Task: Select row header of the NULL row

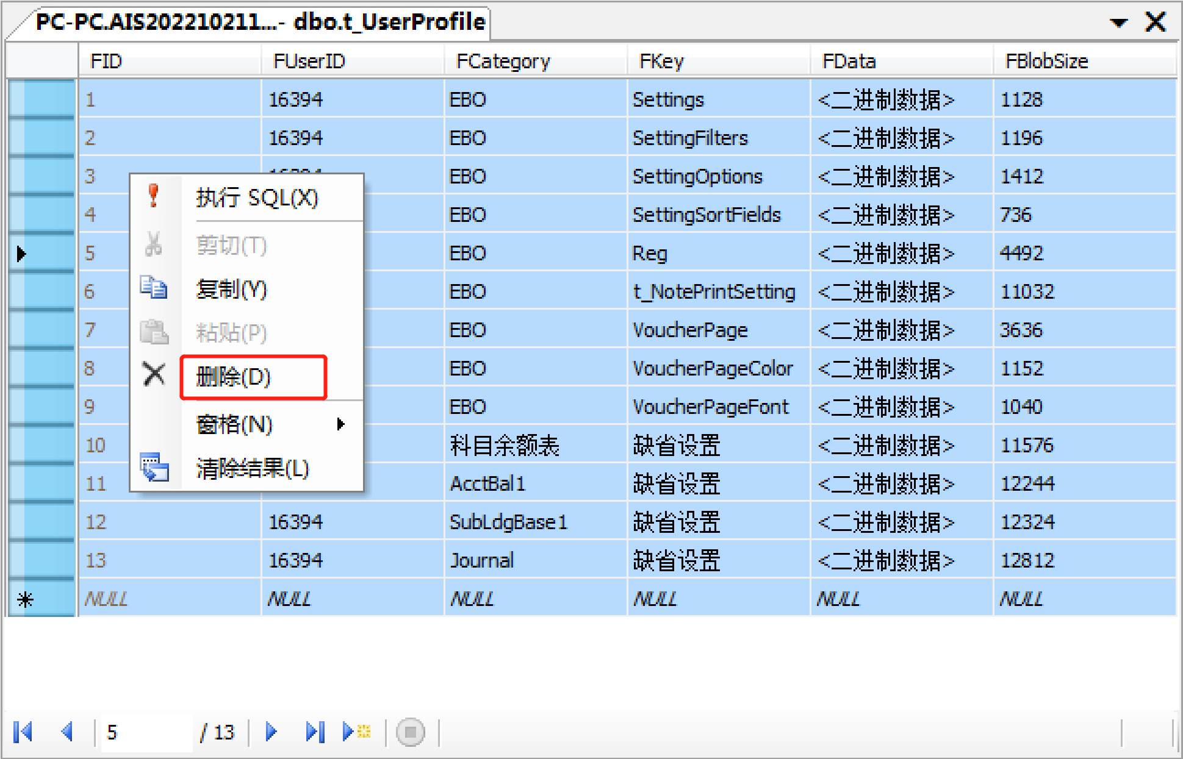Action: click(41, 599)
